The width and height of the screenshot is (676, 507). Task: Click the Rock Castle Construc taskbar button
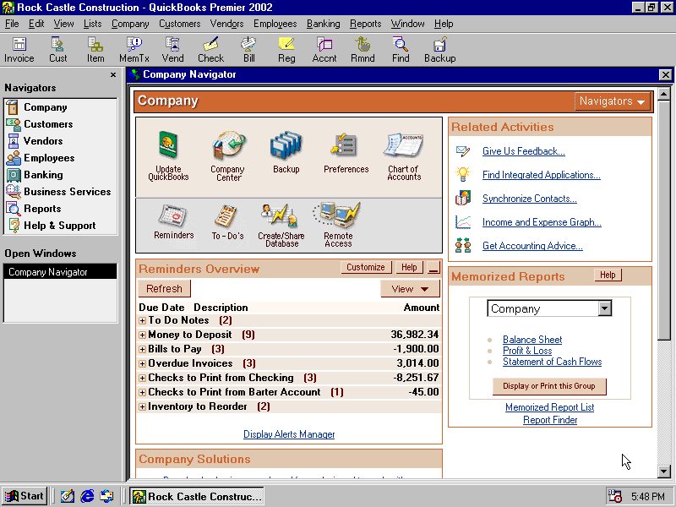[197, 497]
